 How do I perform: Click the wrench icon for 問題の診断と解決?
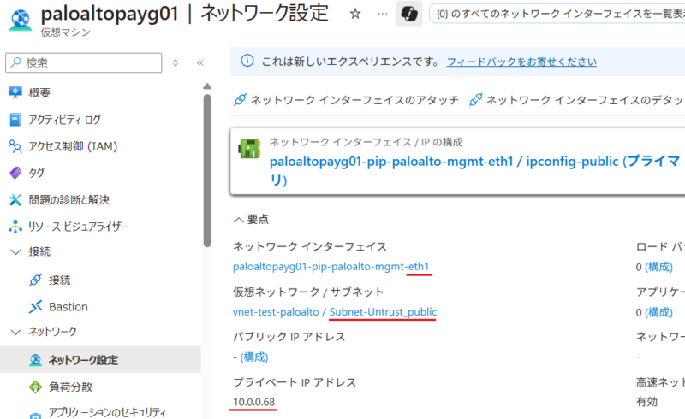point(15,200)
